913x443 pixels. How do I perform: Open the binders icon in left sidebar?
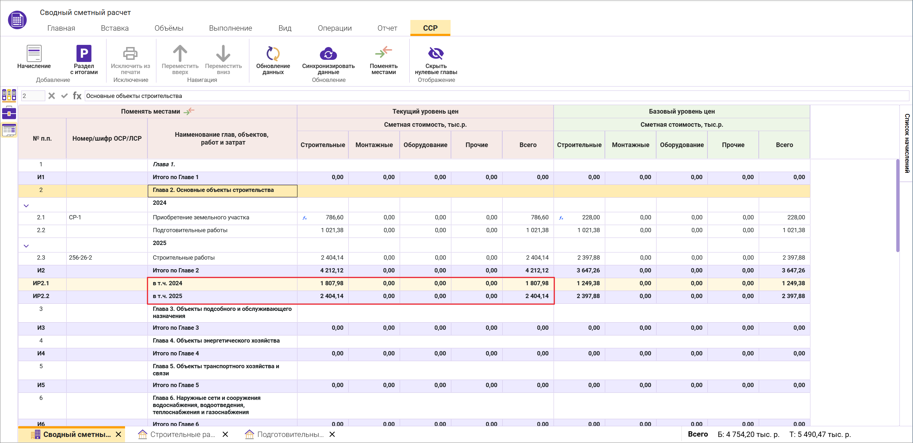tap(9, 95)
